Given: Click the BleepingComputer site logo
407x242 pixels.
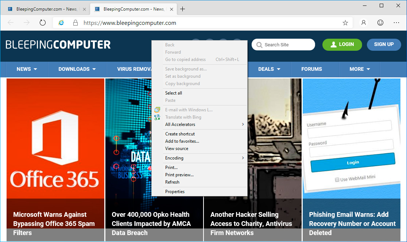Looking at the screenshot, I should click(x=58, y=45).
